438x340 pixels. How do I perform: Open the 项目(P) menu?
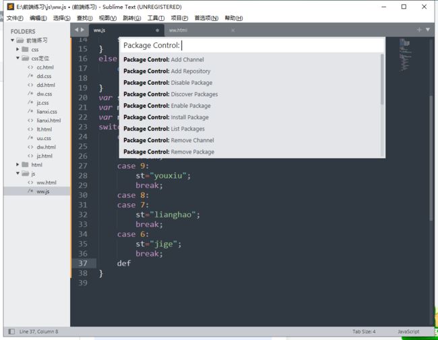[179, 18]
